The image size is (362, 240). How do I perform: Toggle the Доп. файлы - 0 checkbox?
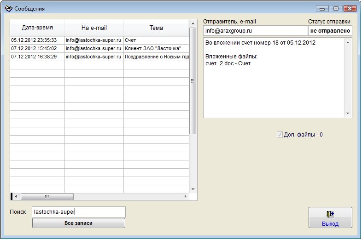[280, 135]
